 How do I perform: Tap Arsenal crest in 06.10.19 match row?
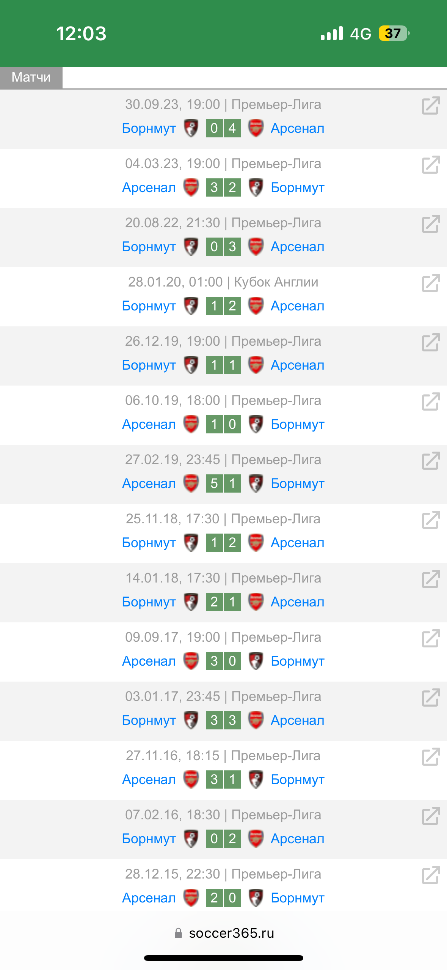coord(191,424)
